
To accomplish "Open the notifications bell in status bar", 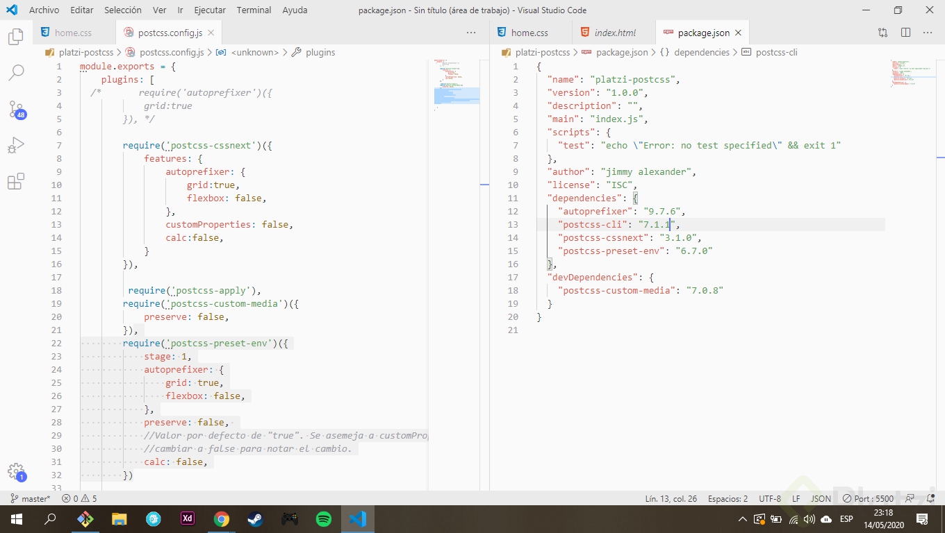I will pos(931,498).
